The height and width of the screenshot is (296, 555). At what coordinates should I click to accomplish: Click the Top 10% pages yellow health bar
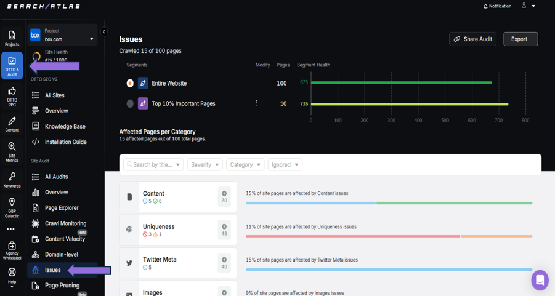410,104
